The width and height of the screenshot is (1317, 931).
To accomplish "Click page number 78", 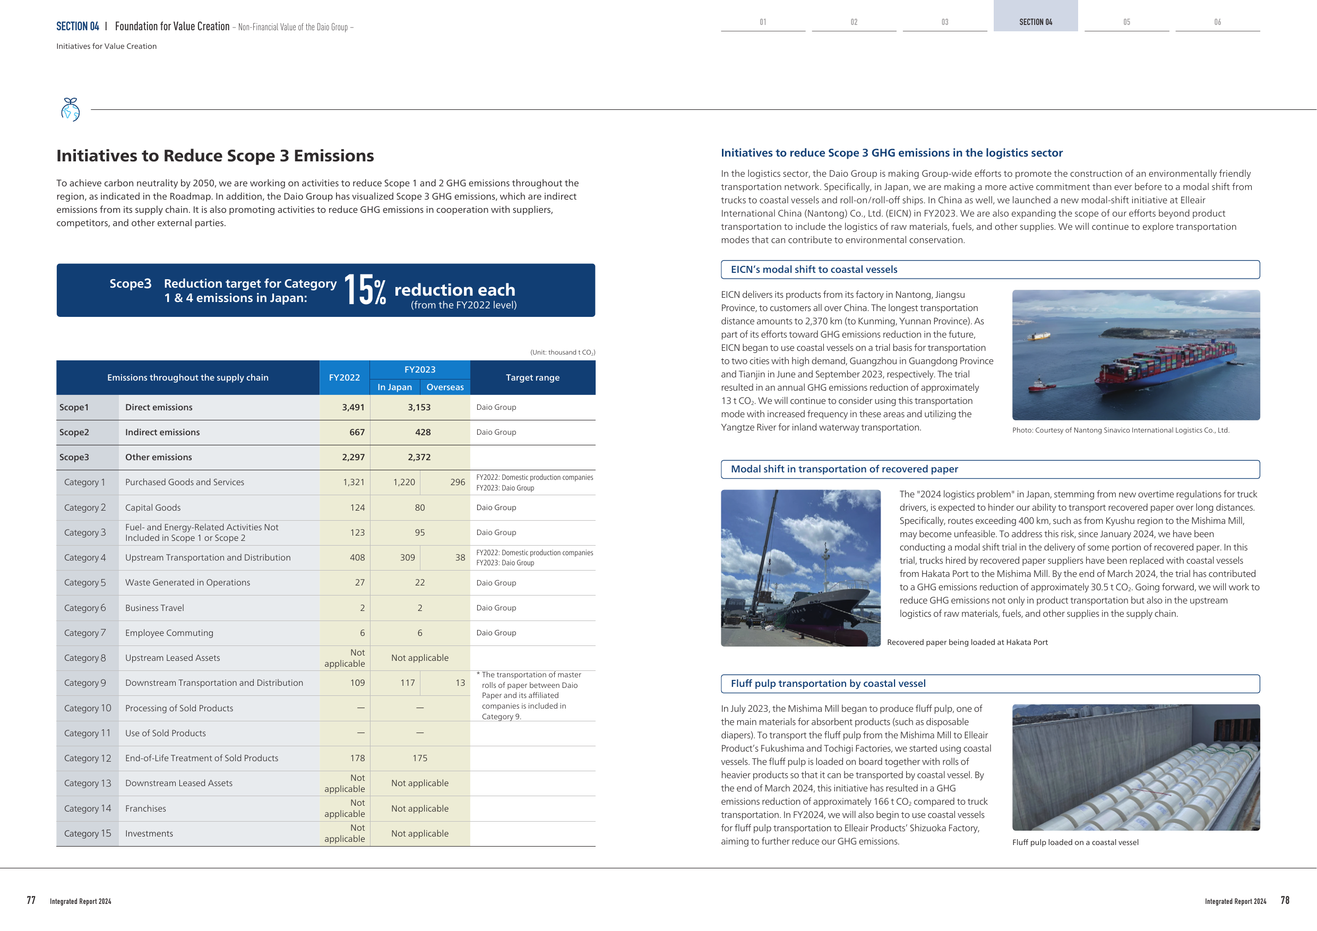I will click(x=1285, y=901).
